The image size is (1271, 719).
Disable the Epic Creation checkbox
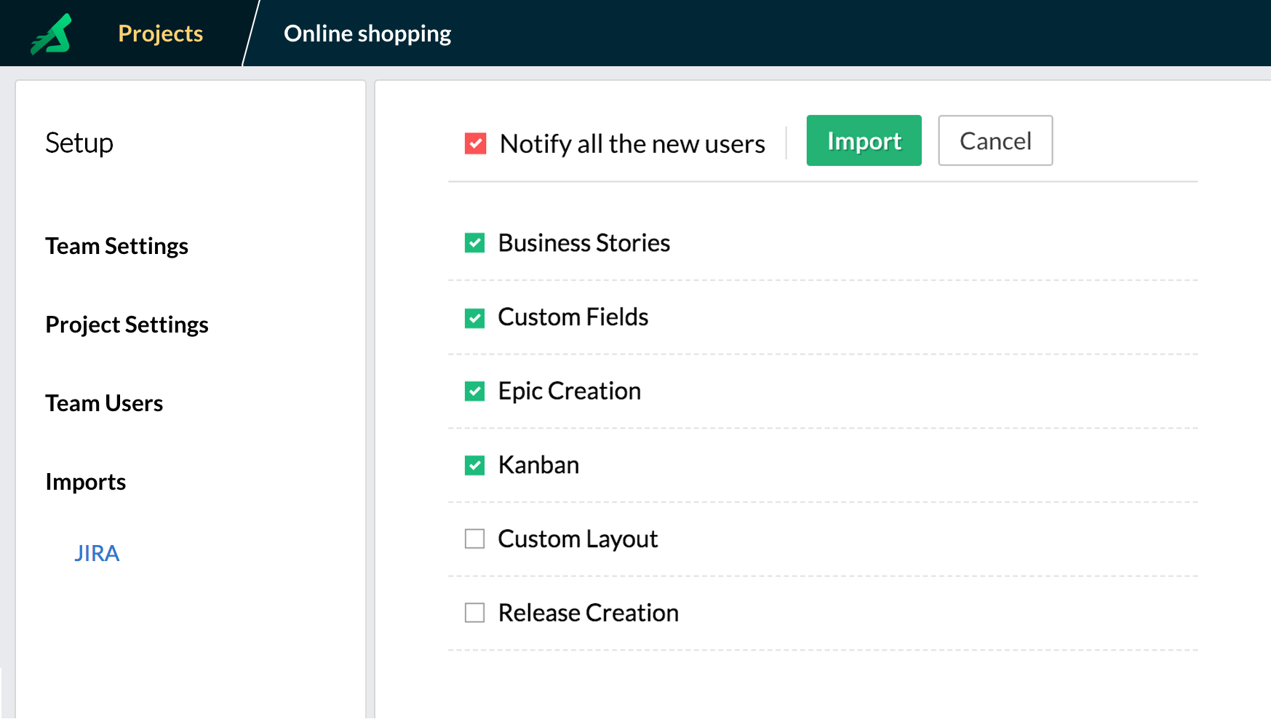coord(474,392)
